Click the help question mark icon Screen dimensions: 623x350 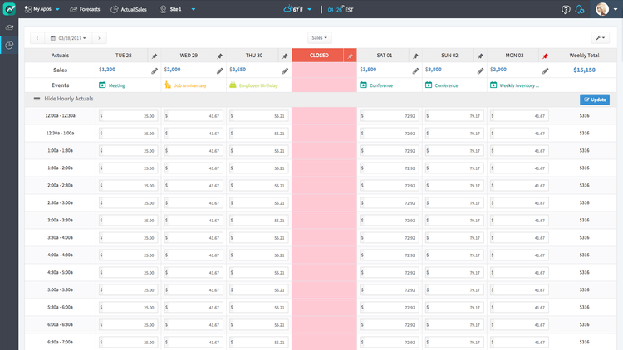point(566,10)
